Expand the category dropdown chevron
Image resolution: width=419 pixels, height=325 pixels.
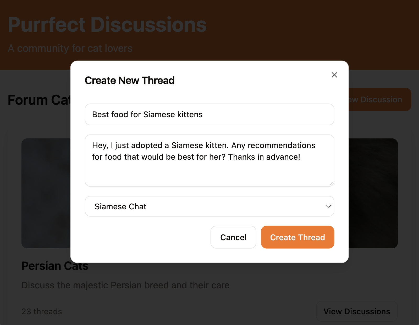coord(328,206)
